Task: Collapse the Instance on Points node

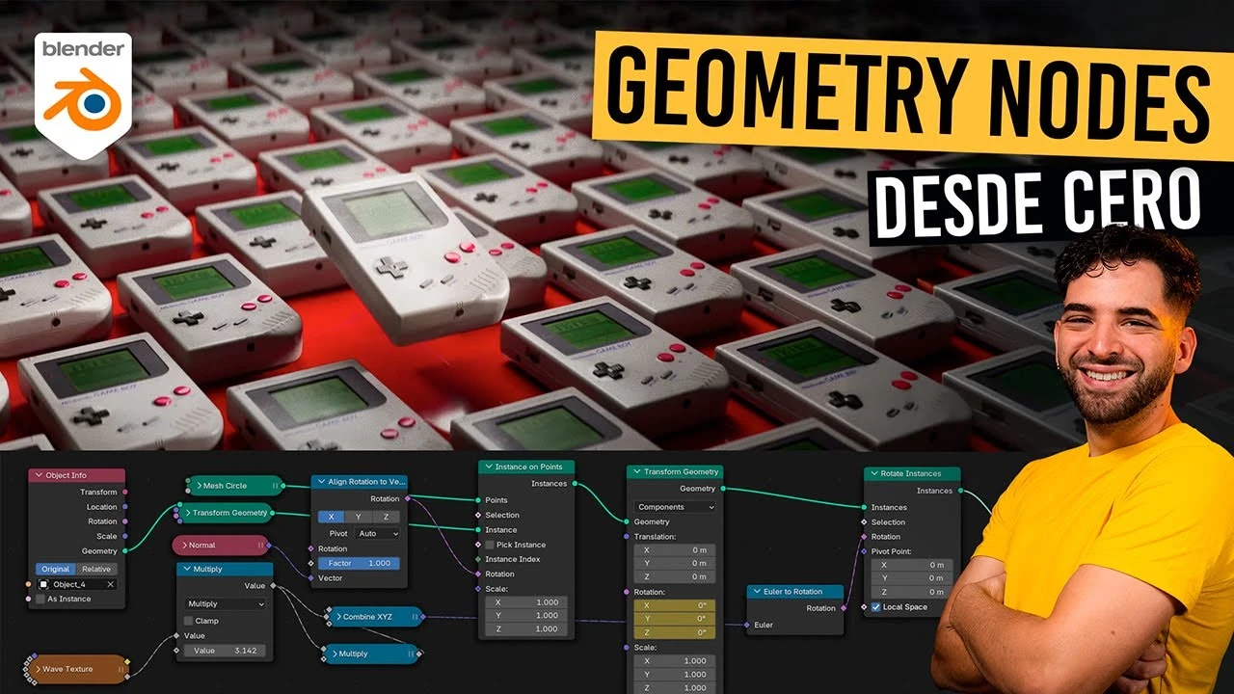Action: [x=487, y=467]
